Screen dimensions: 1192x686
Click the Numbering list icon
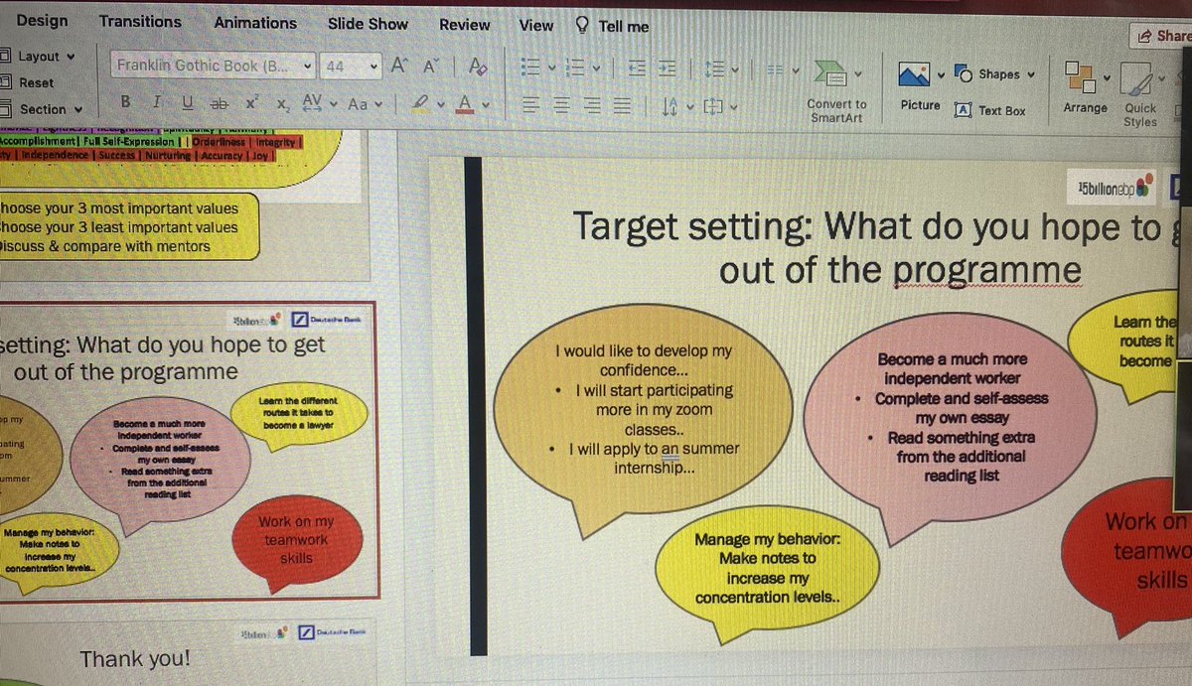pos(574,68)
